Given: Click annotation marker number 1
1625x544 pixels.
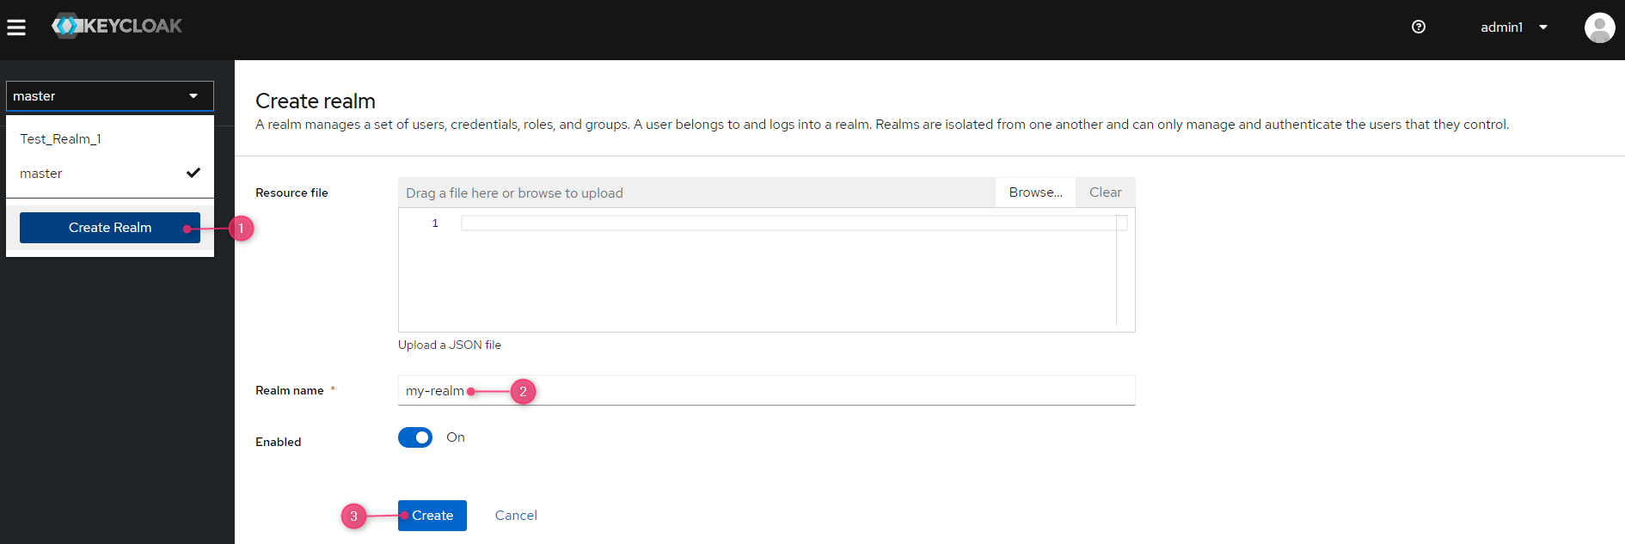Looking at the screenshot, I should (241, 229).
